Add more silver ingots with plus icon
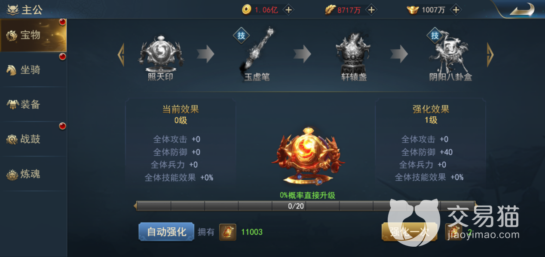Screen dimensions: 545x257 456,10
